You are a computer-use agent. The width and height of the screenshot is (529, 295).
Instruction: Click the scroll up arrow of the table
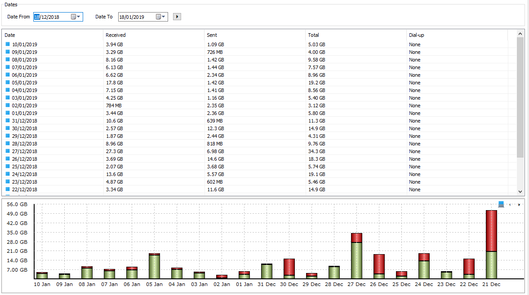(x=520, y=34)
